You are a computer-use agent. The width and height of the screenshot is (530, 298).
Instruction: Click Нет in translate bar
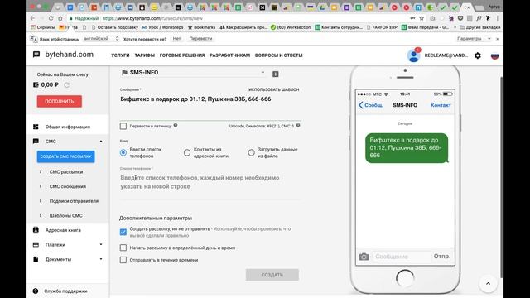click(176, 39)
